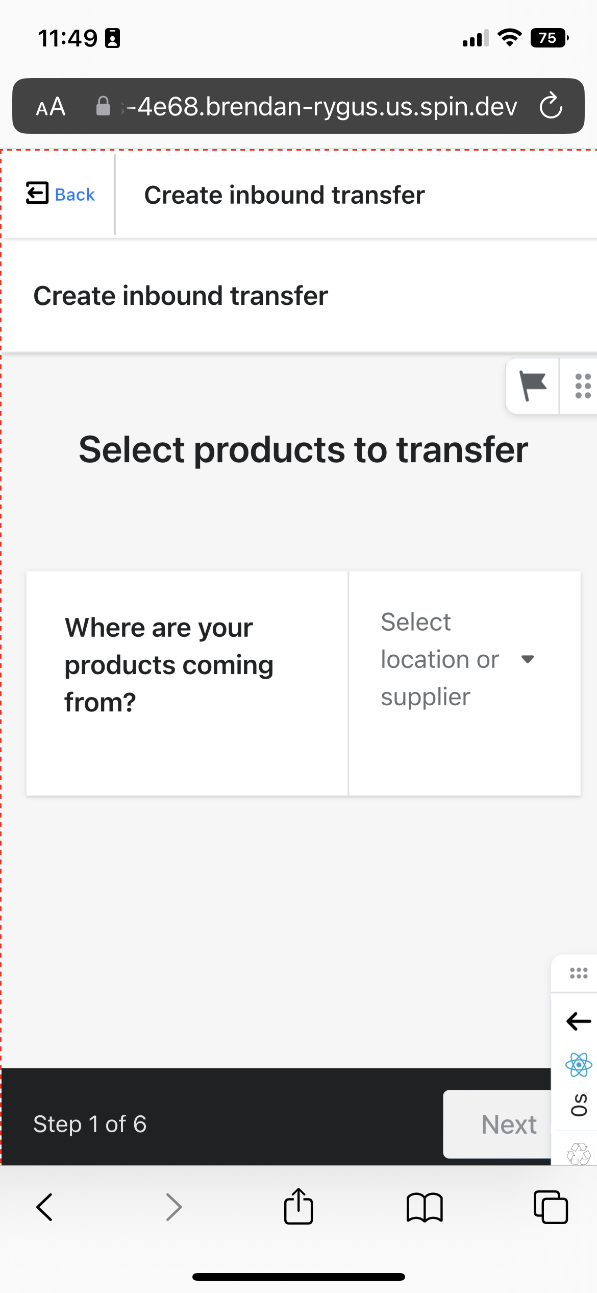Open the 'Select location or supplier' dropdown
Screen dimensions: 597x1293
pos(449,659)
